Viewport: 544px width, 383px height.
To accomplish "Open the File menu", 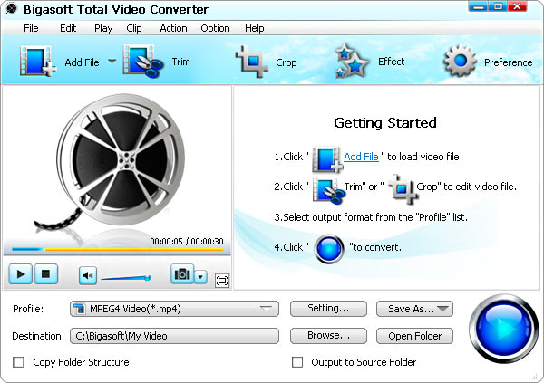I will coord(31,28).
